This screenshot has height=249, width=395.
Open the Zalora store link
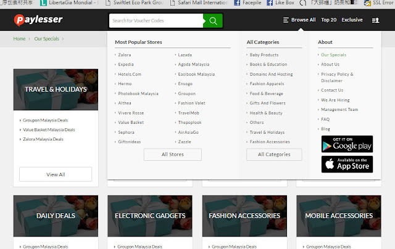[125, 55]
